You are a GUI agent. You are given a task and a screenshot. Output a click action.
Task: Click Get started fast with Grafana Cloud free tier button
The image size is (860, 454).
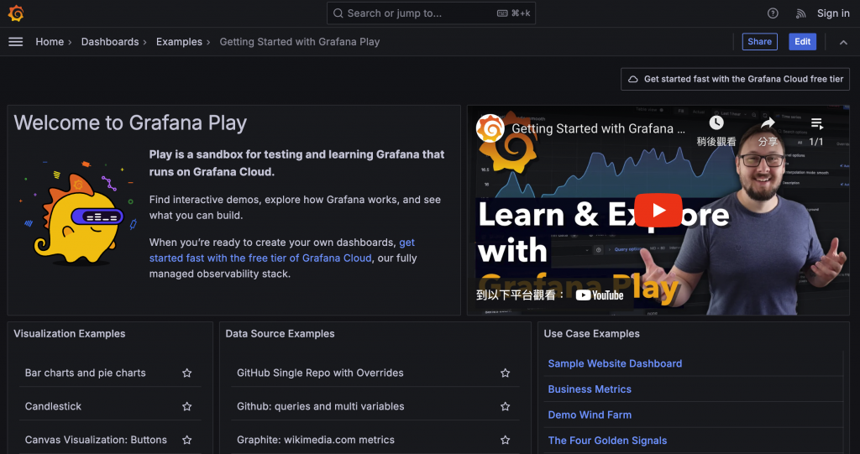[x=736, y=79]
